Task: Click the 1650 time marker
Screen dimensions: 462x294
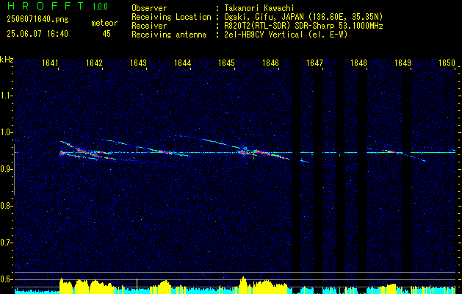Action: click(447, 62)
